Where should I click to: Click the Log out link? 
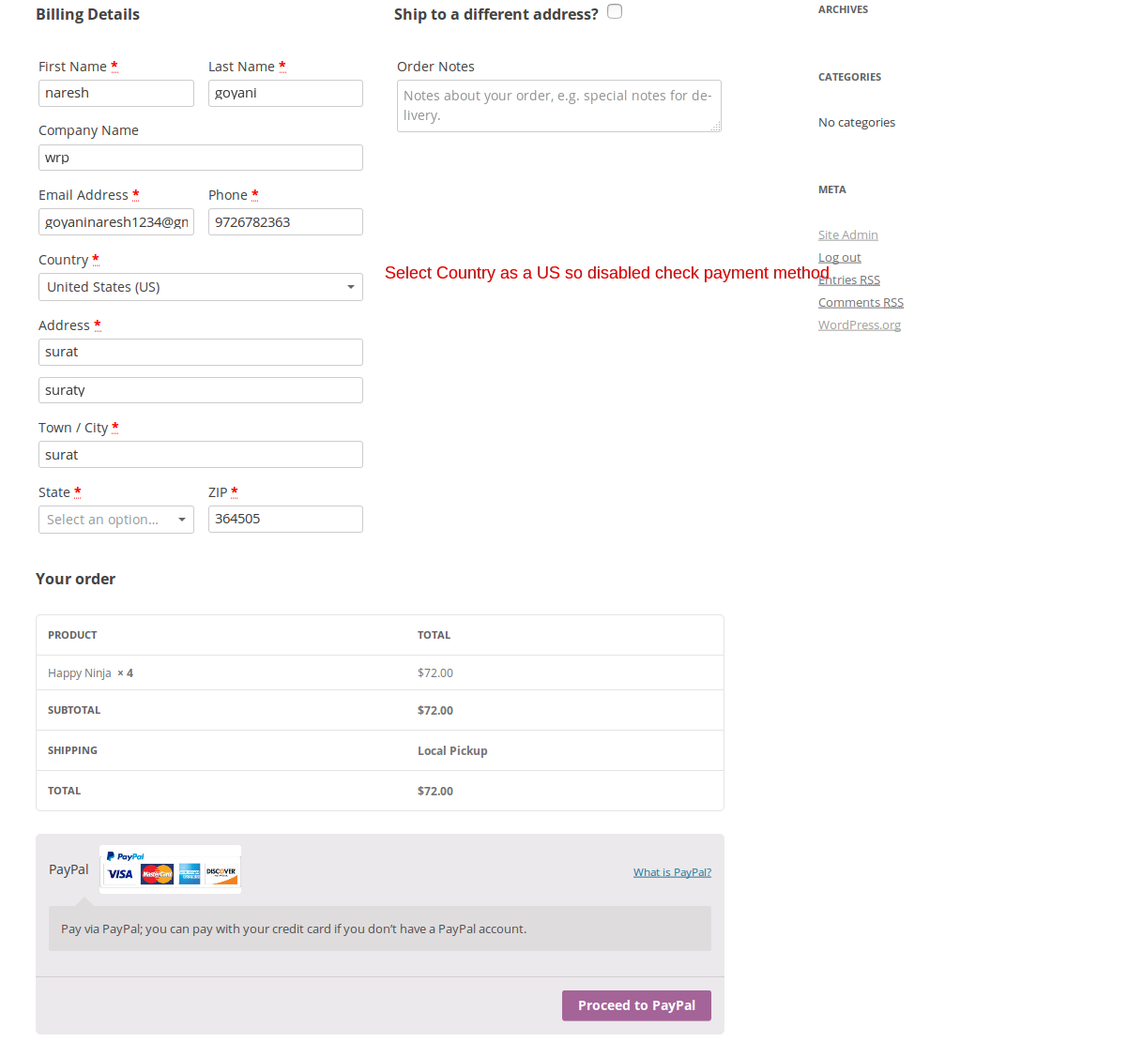tap(839, 257)
